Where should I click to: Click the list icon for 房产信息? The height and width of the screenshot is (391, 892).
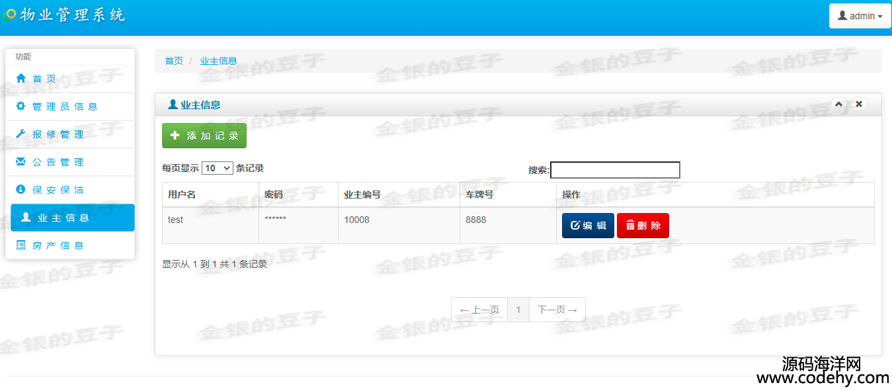coord(21,245)
